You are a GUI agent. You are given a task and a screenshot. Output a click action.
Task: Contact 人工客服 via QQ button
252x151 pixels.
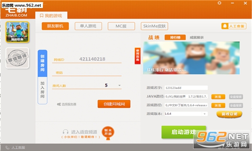(234, 26)
